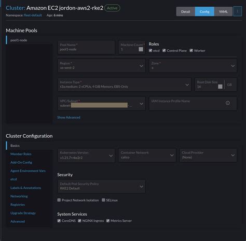This screenshot has width=246, height=241.
Task: Click the Root Disk Size stepper control
Action: [220, 87]
